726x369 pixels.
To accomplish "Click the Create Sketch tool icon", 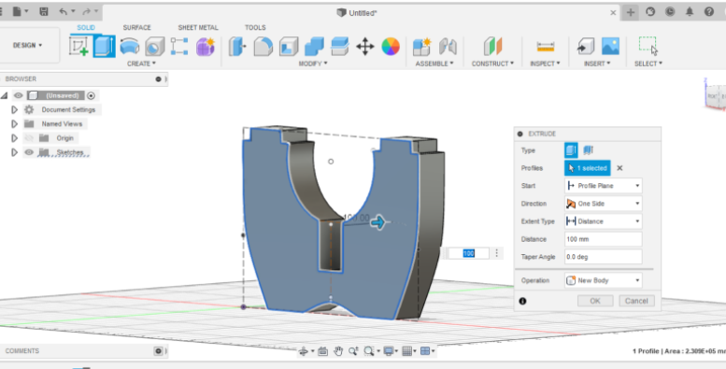I will tap(78, 47).
